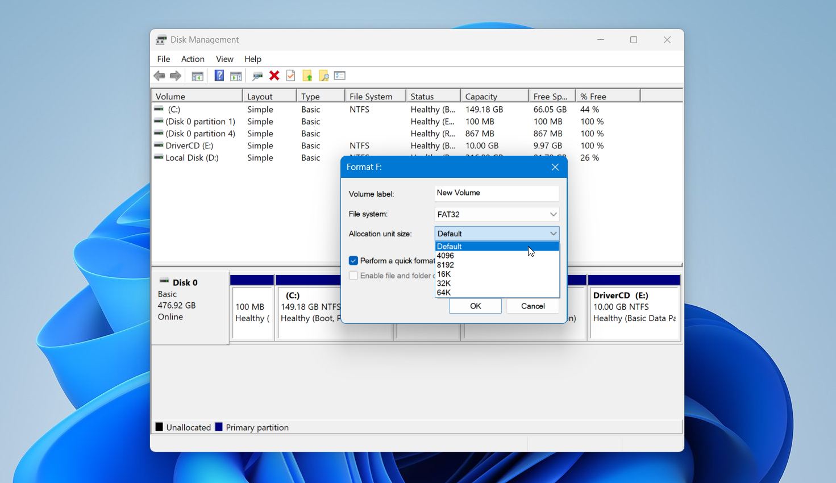This screenshot has width=836, height=483.
Task: Click the Volume column header
Action: (x=197, y=96)
